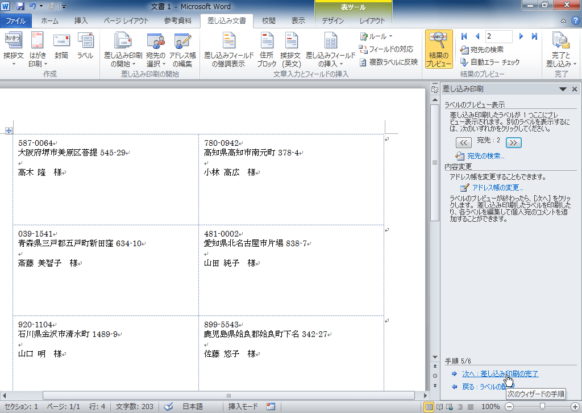Select web layout view icon

click(450, 407)
